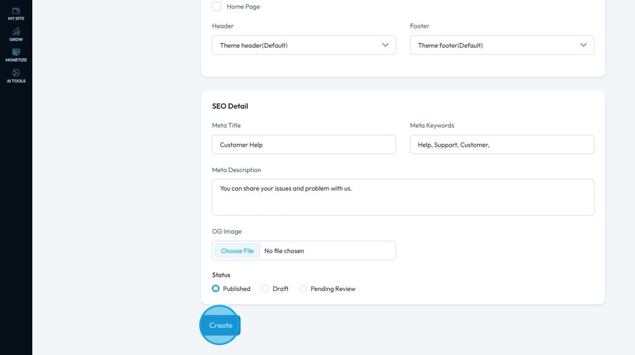Click the No file chosen text area

[x=284, y=251]
